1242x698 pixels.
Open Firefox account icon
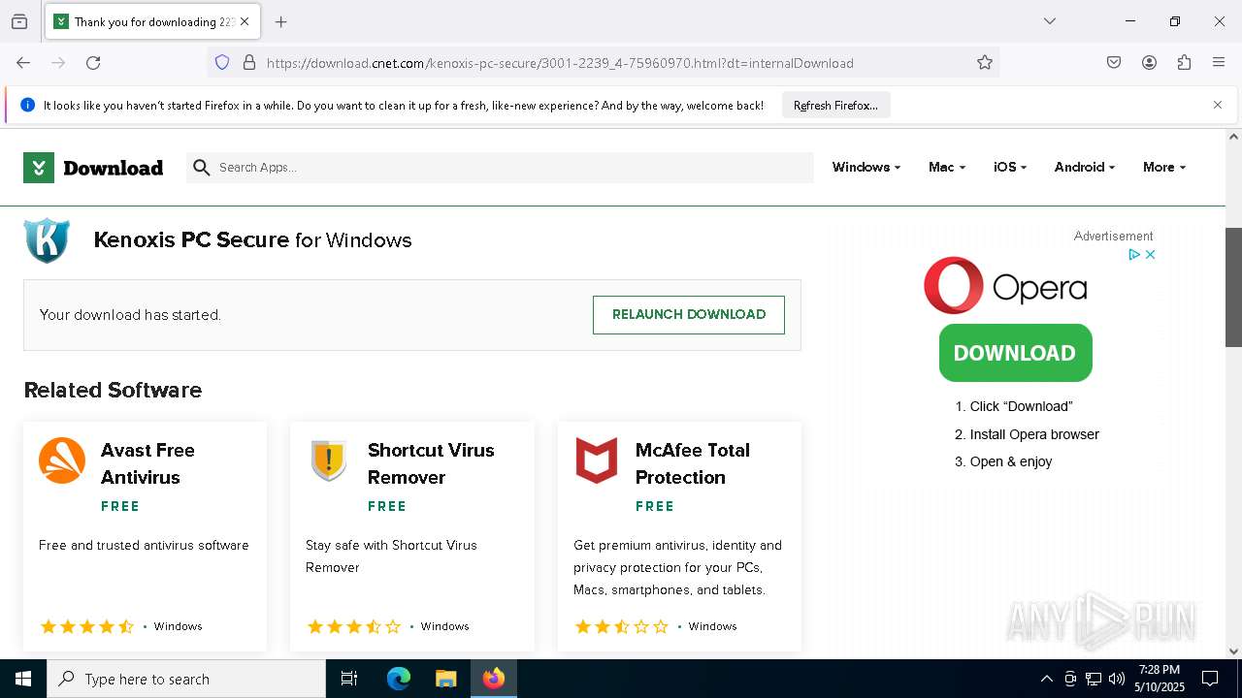[1149, 63]
